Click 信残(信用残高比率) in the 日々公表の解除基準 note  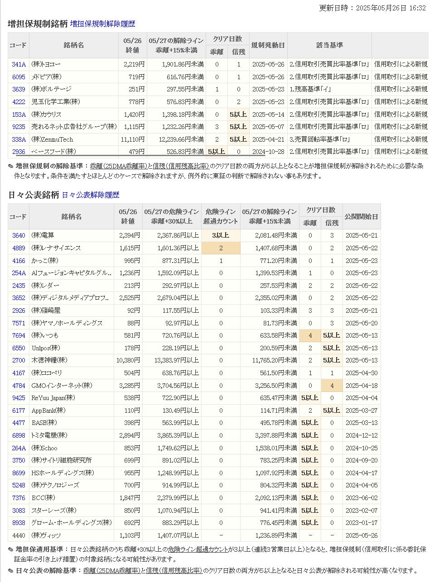tap(174, 571)
